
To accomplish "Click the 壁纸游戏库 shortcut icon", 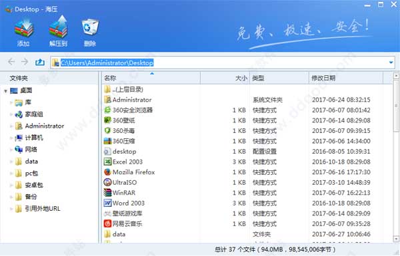I will [107, 213].
